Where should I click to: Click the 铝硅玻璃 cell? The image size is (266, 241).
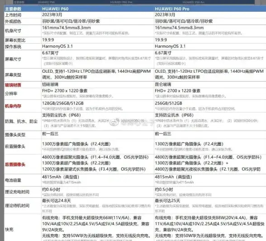(50, 84)
